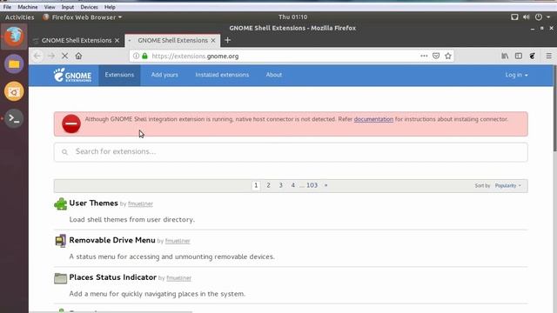View fmuellner profile next to User Themes
The width and height of the screenshot is (557, 313).
tap(140, 203)
